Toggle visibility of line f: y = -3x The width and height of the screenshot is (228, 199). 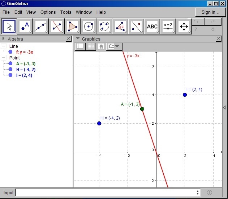(x=10, y=52)
